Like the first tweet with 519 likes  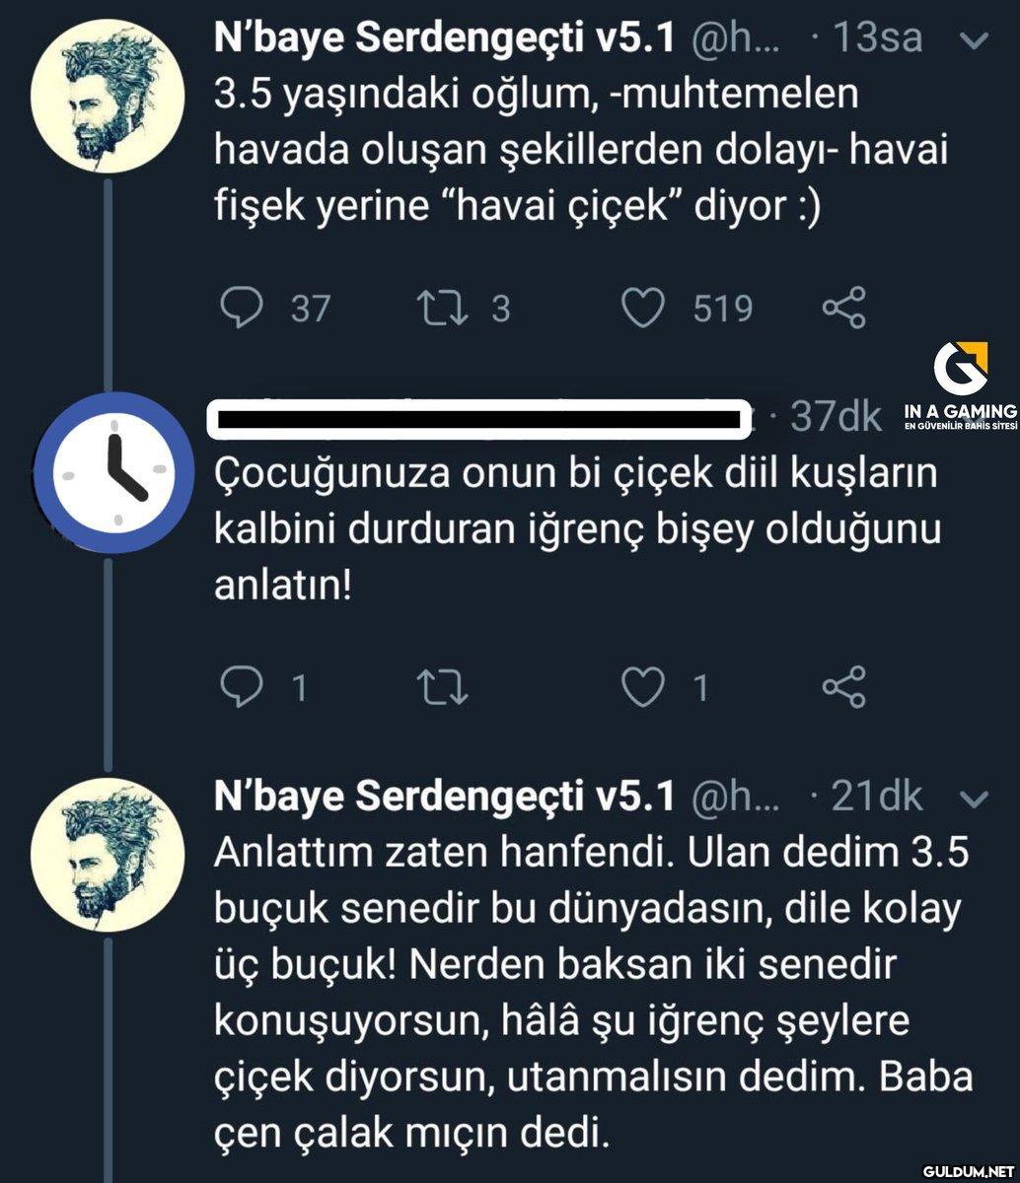click(x=644, y=309)
